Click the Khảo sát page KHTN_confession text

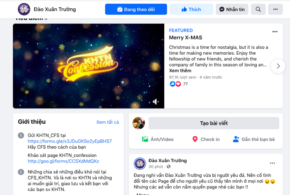62,155
